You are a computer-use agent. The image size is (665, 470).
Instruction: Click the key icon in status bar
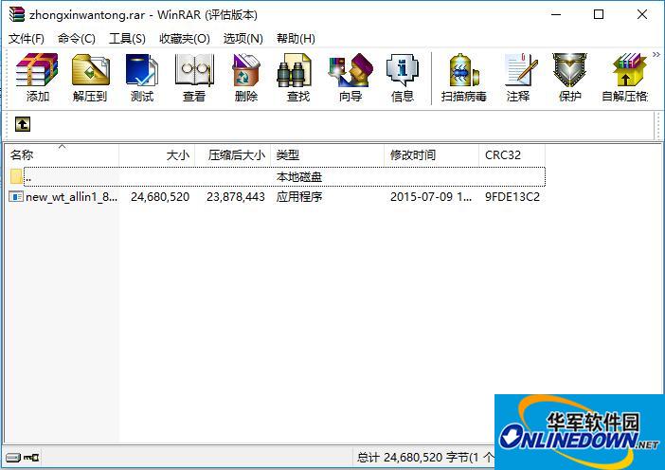(x=31, y=458)
